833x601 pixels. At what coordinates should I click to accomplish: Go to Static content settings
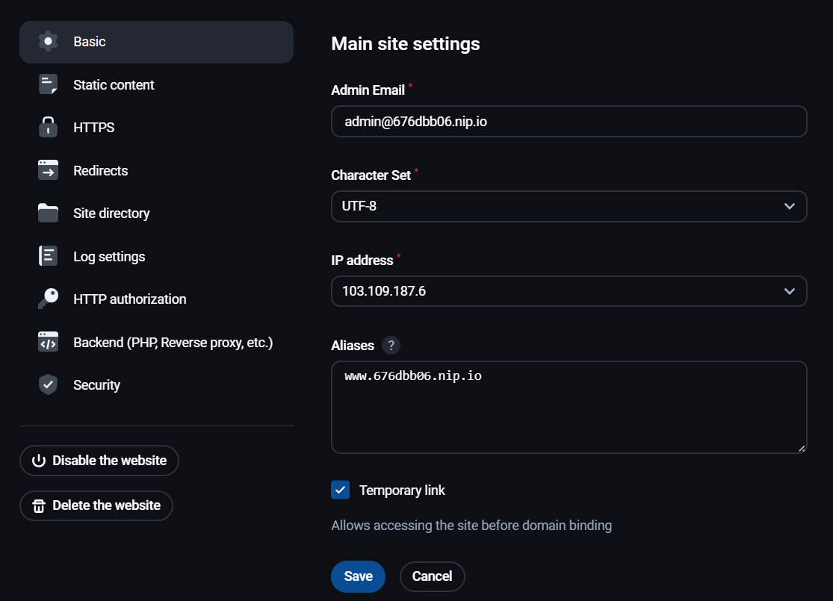(x=114, y=85)
